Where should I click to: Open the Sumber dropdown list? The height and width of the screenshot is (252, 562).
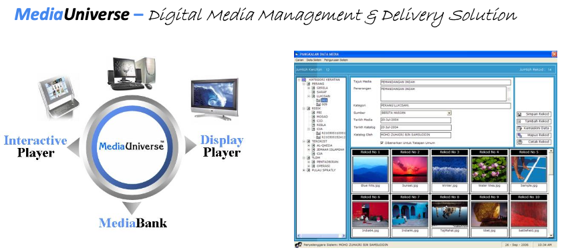click(449, 113)
